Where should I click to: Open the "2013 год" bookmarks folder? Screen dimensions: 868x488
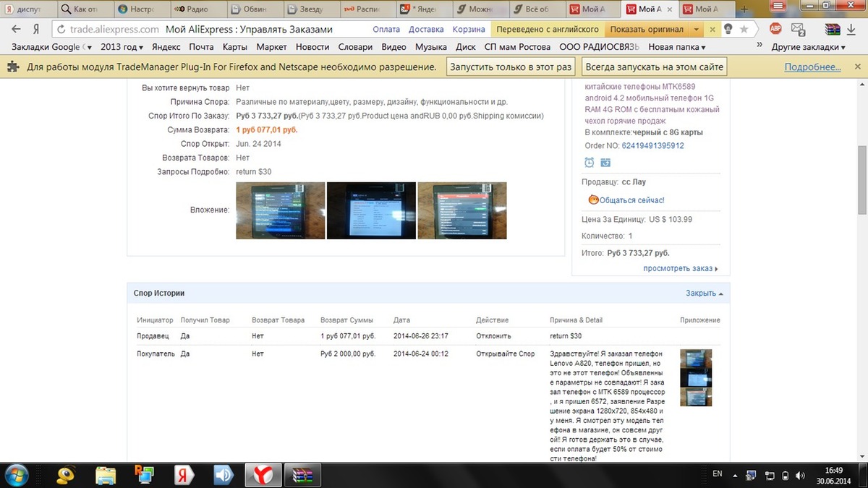(122, 47)
